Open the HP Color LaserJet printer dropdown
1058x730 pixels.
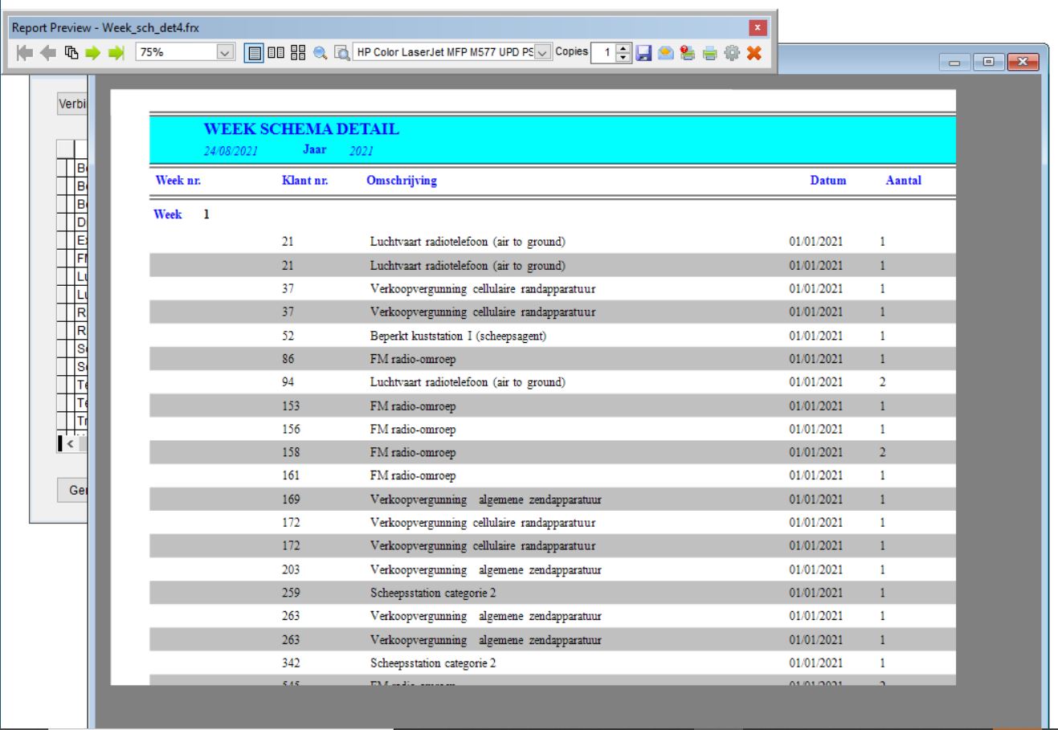click(543, 53)
